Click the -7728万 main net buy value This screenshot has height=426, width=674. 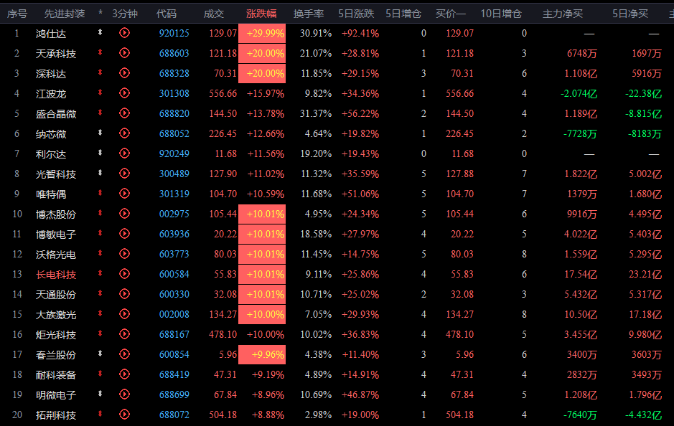[580, 134]
